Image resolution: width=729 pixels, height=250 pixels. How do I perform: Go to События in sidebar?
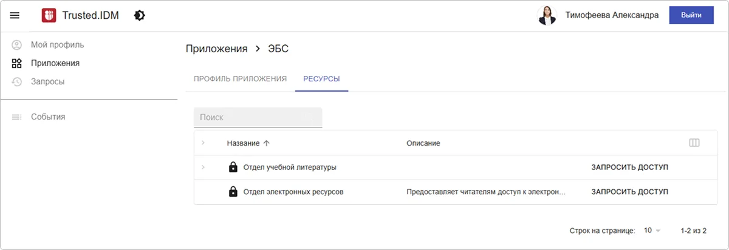tap(48, 117)
